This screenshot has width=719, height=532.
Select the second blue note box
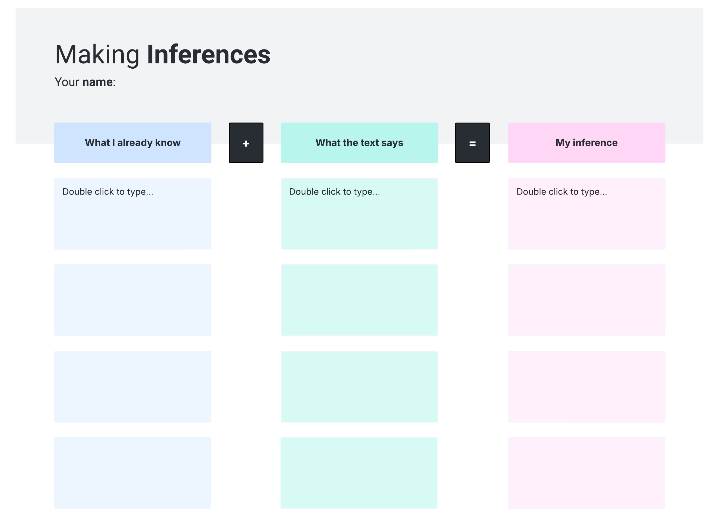pos(133,300)
